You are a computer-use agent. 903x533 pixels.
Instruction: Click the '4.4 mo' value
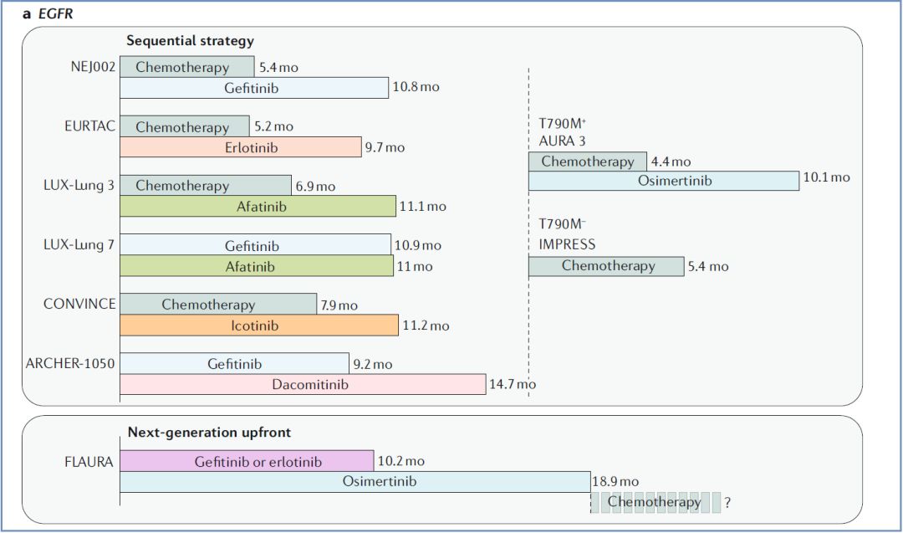671,162
